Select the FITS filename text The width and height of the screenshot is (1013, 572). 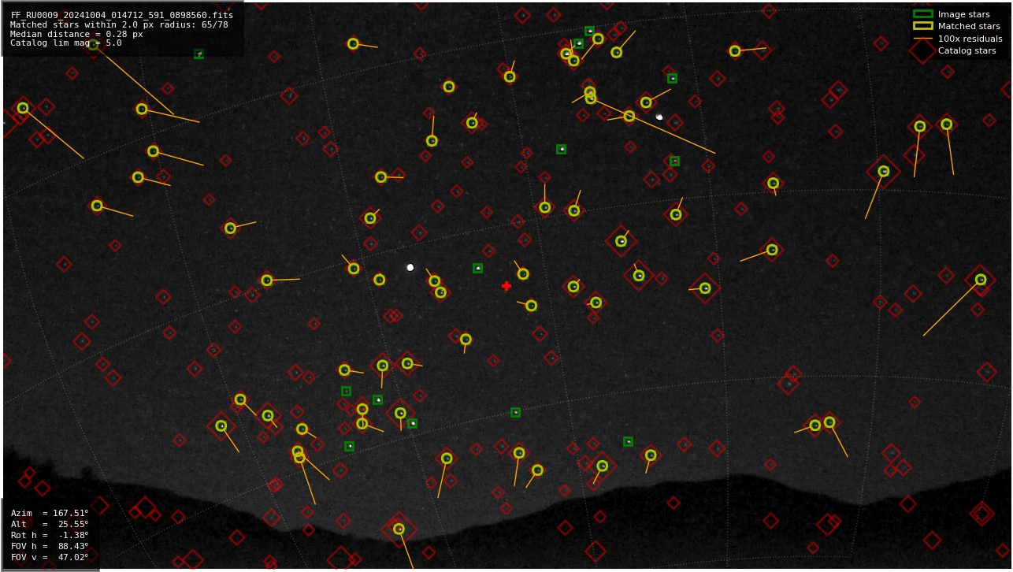pos(122,15)
